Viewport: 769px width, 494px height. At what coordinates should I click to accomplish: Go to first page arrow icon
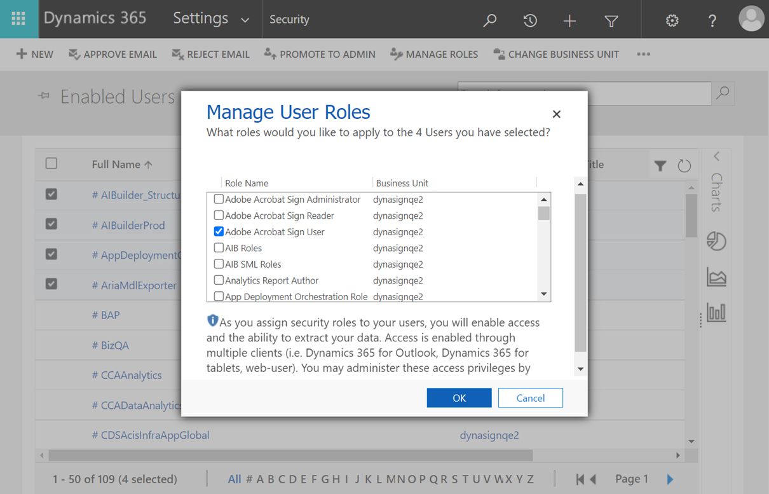pos(580,479)
